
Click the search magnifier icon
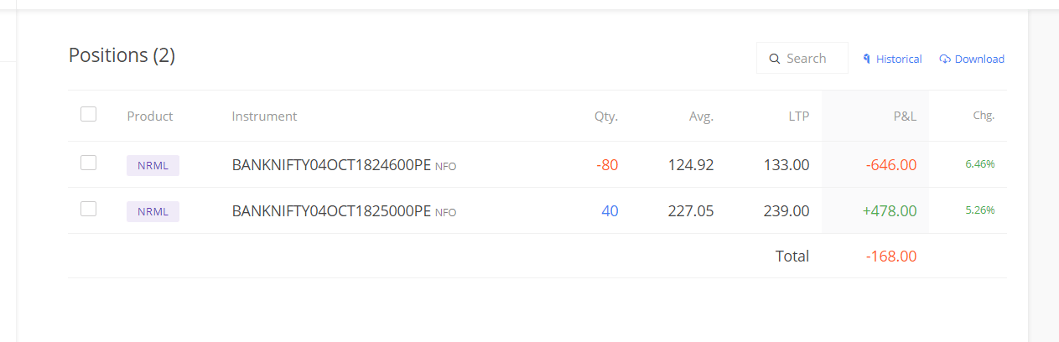click(775, 59)
